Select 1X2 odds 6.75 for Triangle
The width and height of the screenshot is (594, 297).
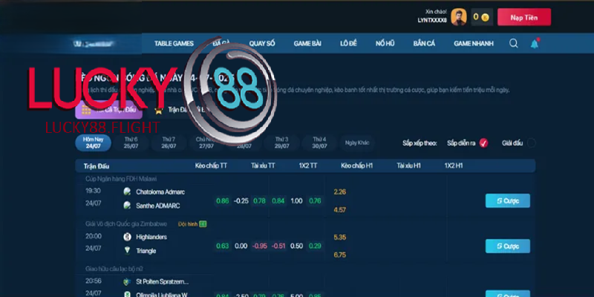click(340, 255)
